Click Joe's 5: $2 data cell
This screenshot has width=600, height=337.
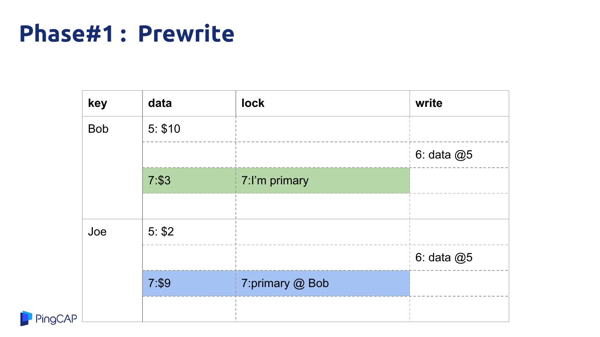161,232
